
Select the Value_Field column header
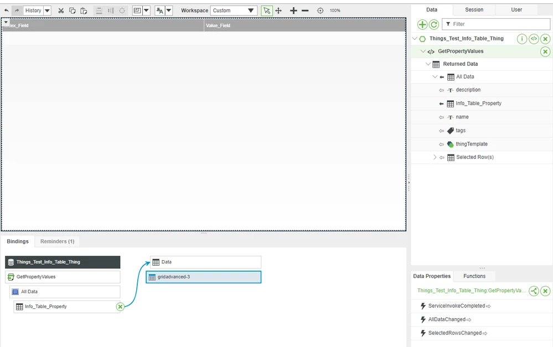(304, 25)
